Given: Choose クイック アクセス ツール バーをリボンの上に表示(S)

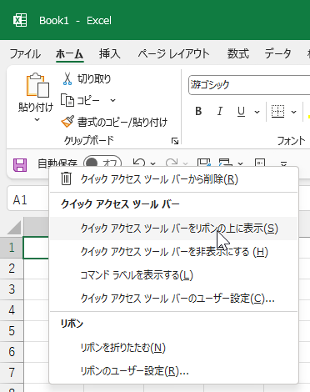Looking at the screenshot, I should point(173,229).
